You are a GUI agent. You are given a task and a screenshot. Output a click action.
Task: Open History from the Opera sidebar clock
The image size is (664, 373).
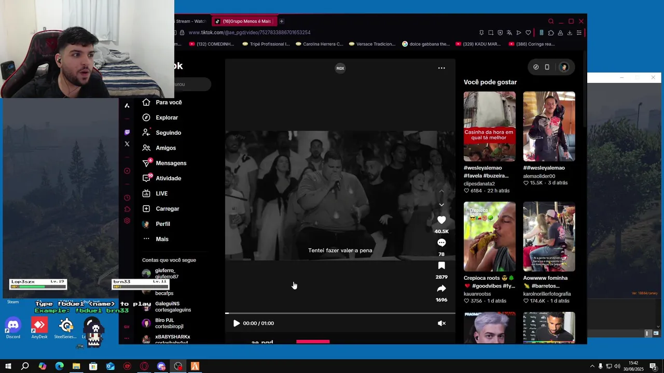127,198
